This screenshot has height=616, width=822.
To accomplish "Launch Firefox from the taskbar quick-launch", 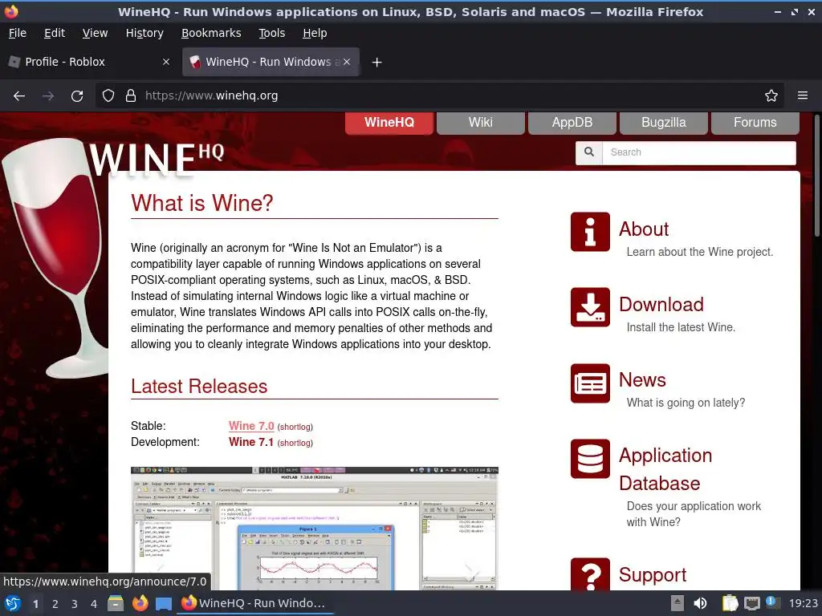I will [140, 603].
